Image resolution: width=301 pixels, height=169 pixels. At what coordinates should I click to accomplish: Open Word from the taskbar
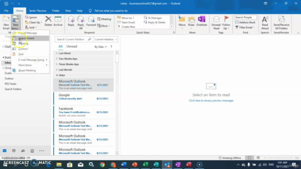coord(124,165)
